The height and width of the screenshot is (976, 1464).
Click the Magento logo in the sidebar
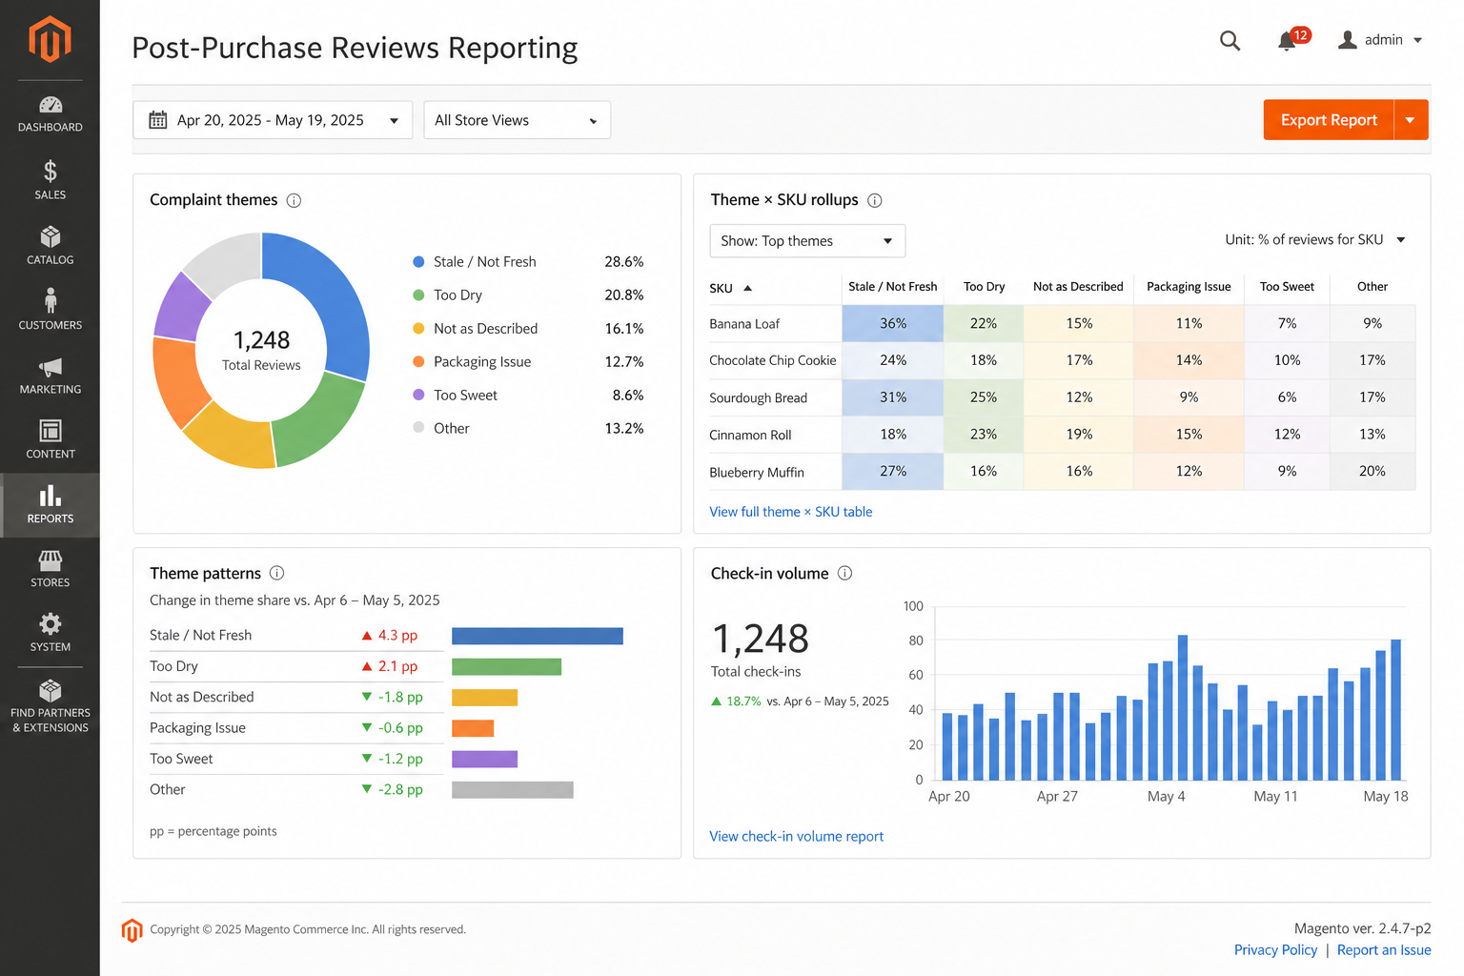50,39
